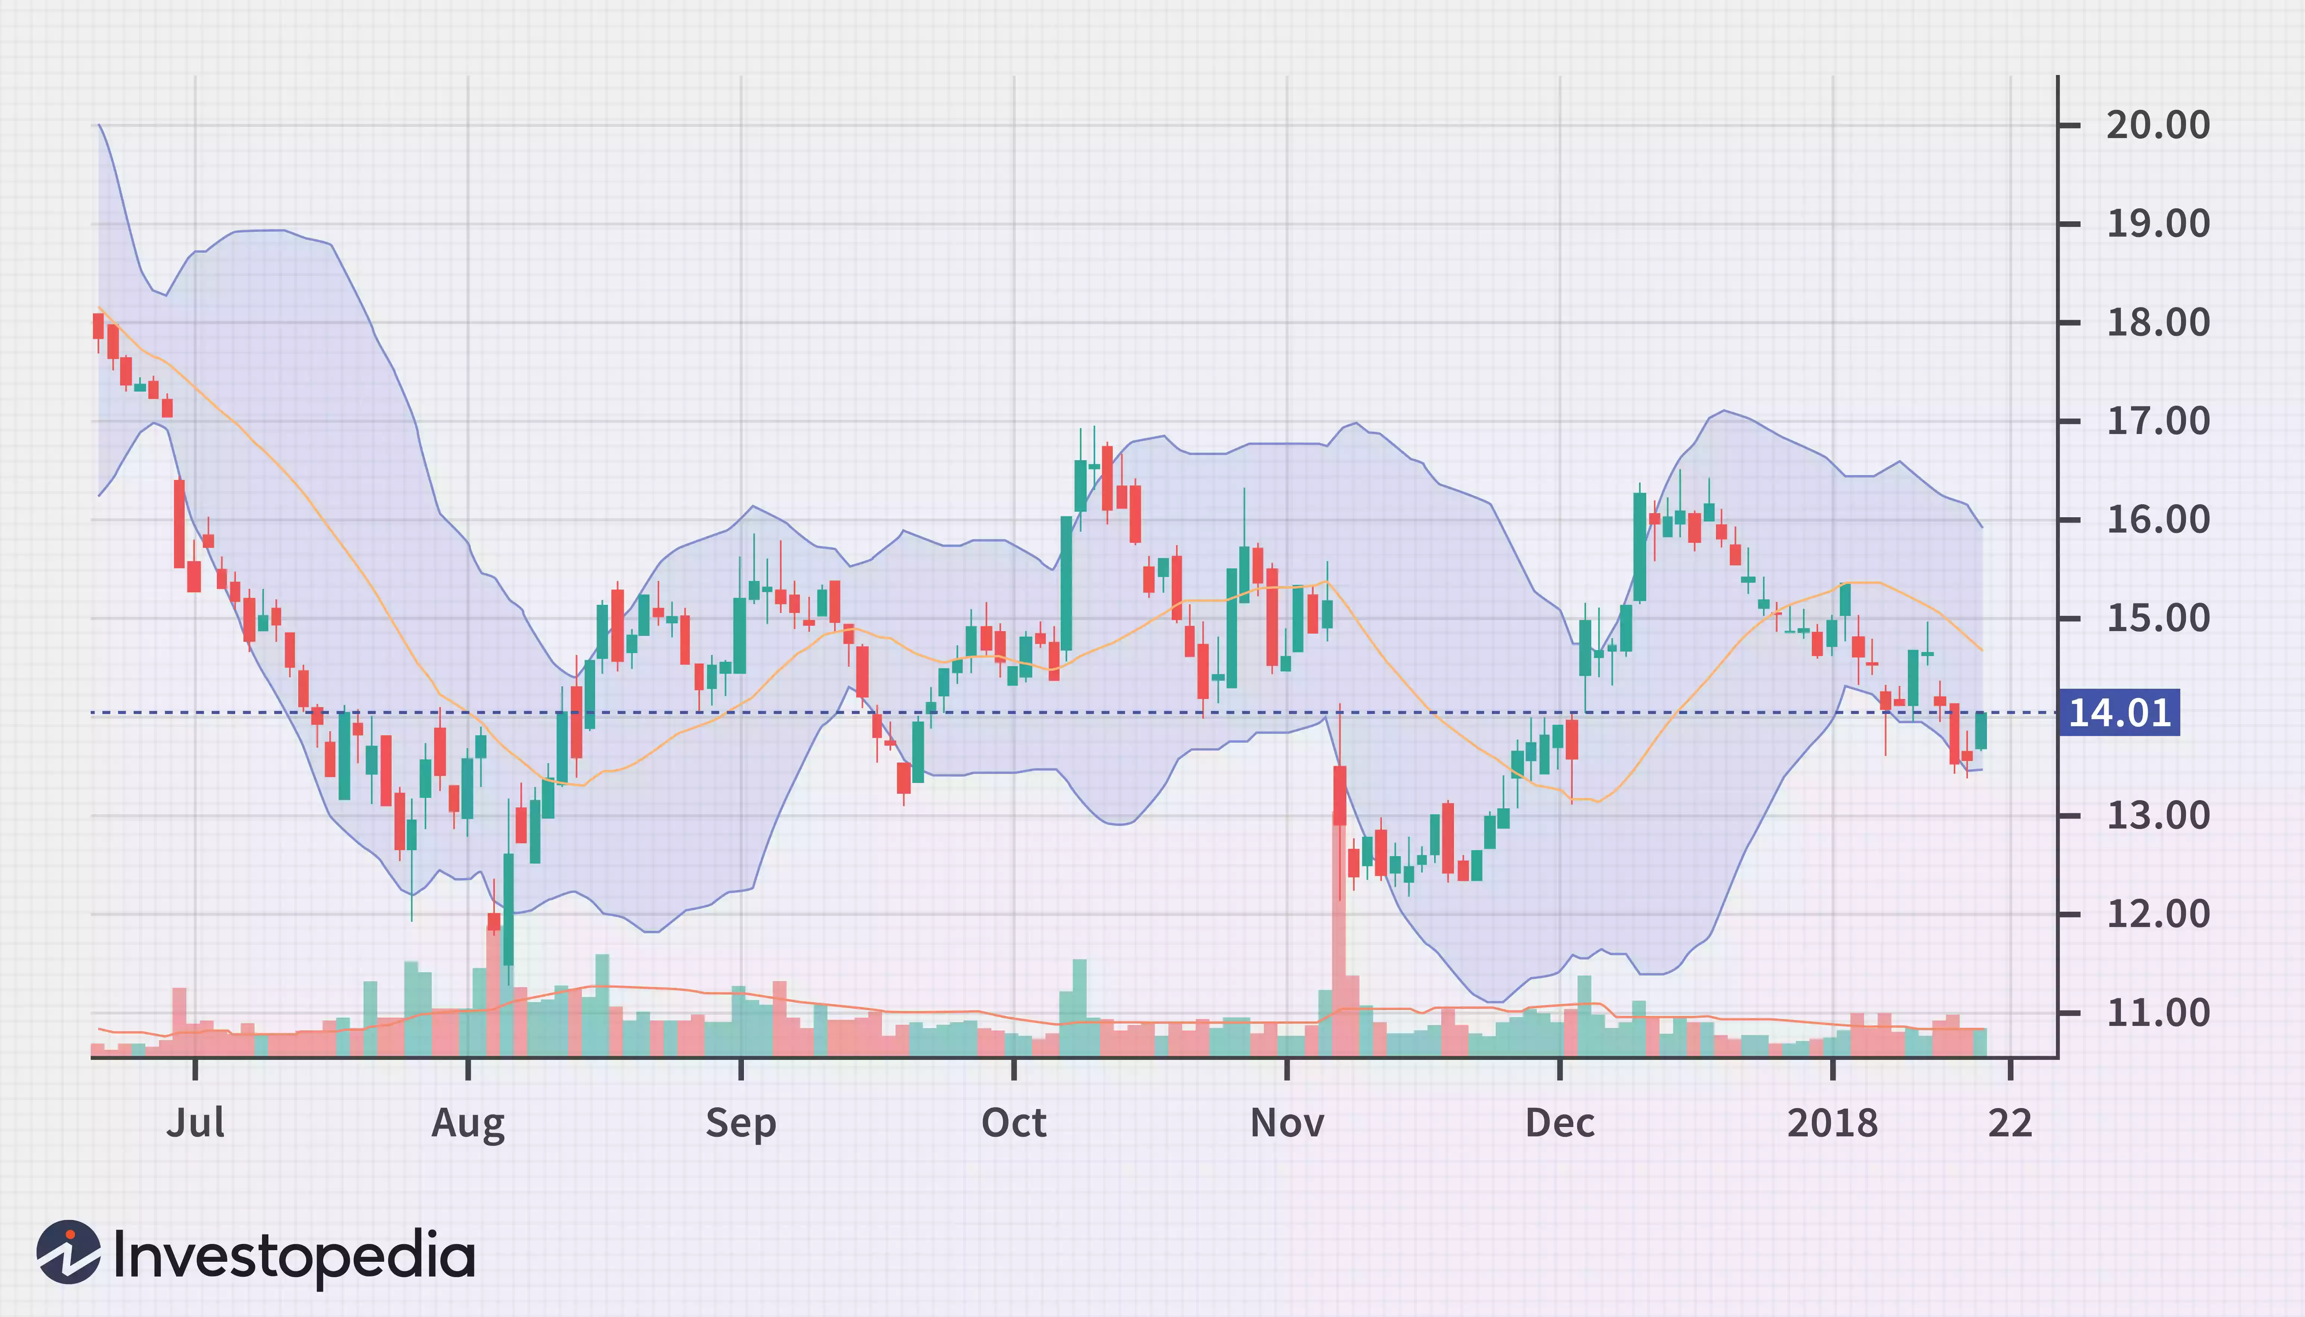
Task: Click the Investopedia logo icon
Action: [x=69, y=1252]
